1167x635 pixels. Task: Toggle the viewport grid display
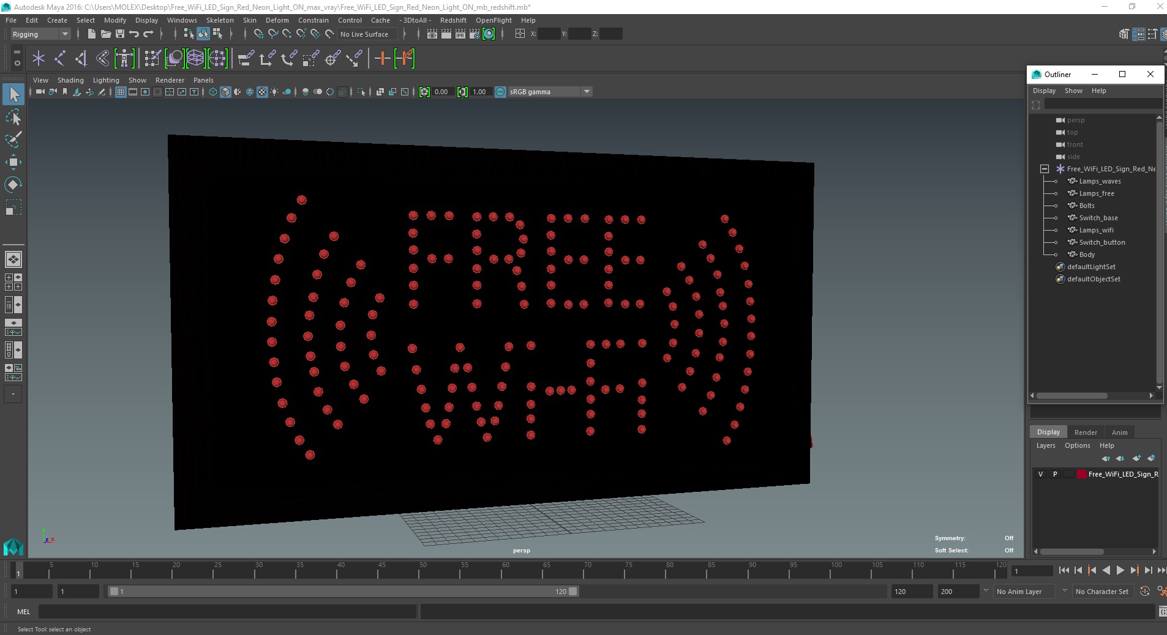click(x=121, y=92)
